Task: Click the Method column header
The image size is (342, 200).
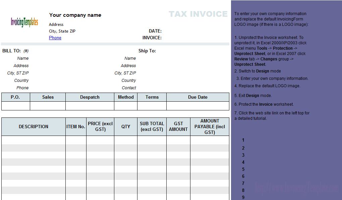Action: [126, 97]
